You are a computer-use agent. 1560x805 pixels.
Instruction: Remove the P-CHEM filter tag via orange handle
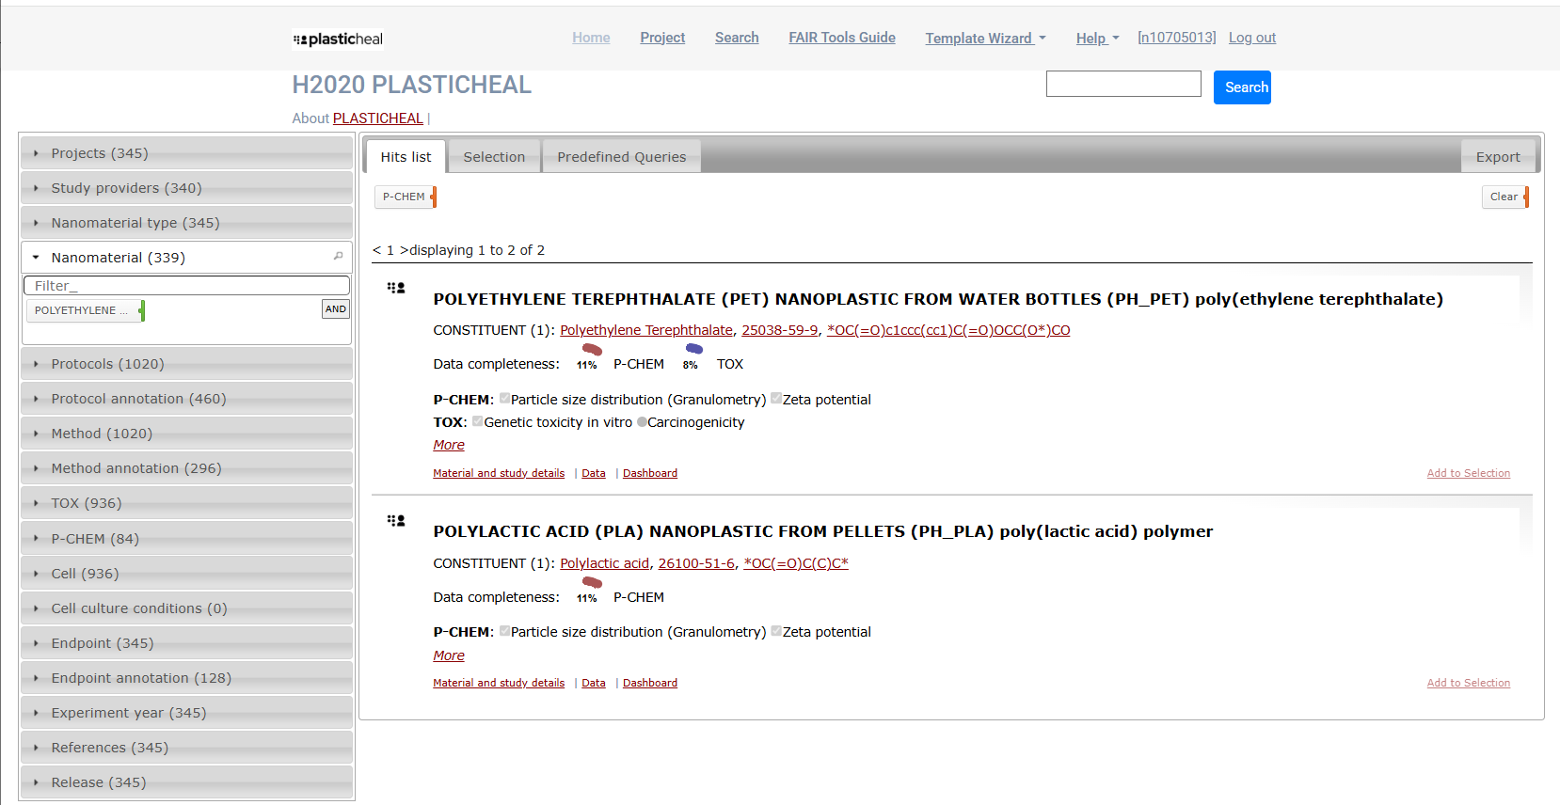[x=434, y=197]
